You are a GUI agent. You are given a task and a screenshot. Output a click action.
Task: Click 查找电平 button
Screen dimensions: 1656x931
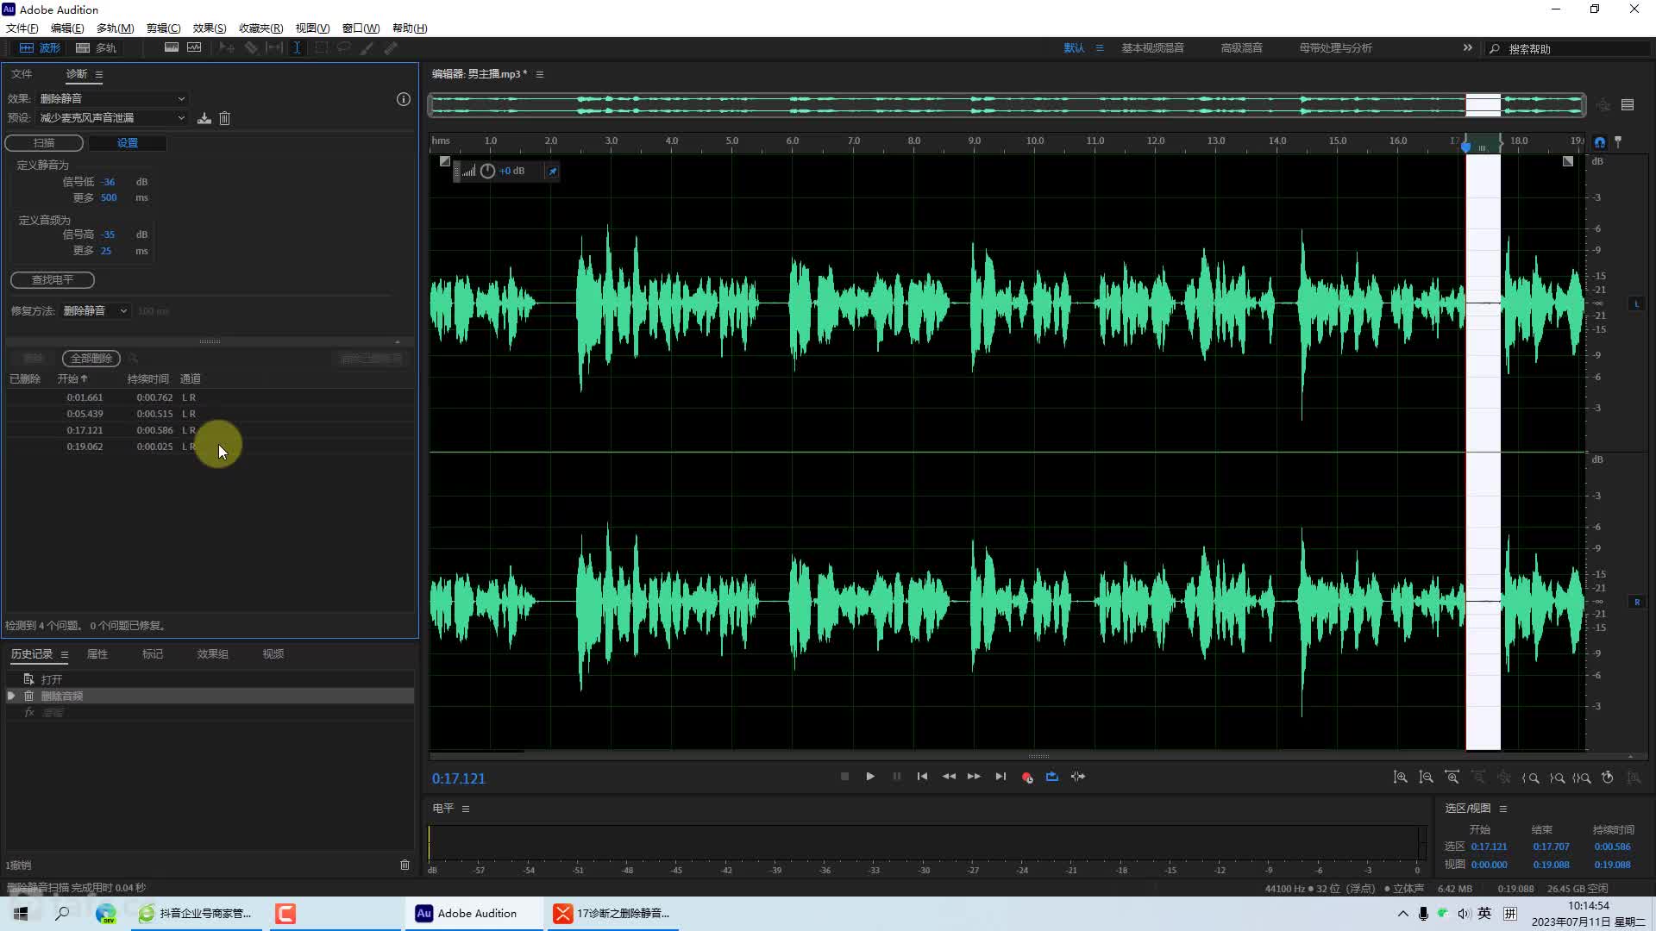coord(53,280)
